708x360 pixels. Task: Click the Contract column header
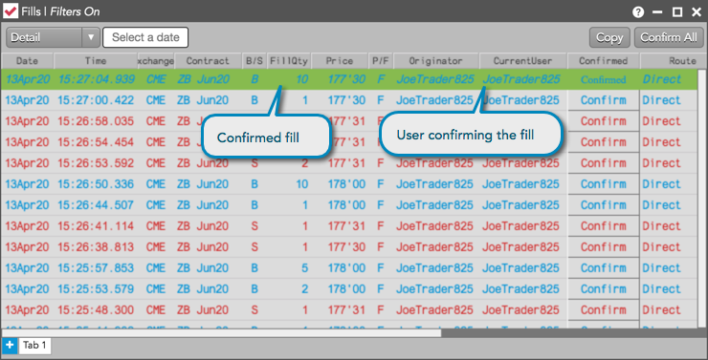[208, 61]
